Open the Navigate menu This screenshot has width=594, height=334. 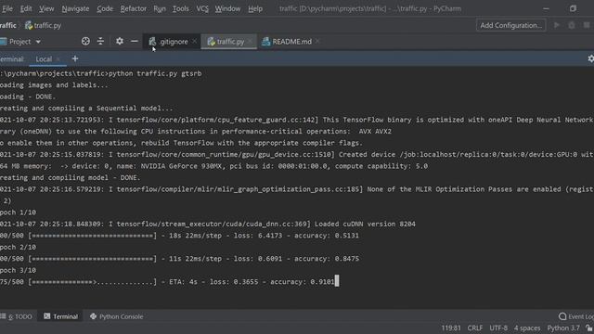pyautogui.click(x=75, y=8)
